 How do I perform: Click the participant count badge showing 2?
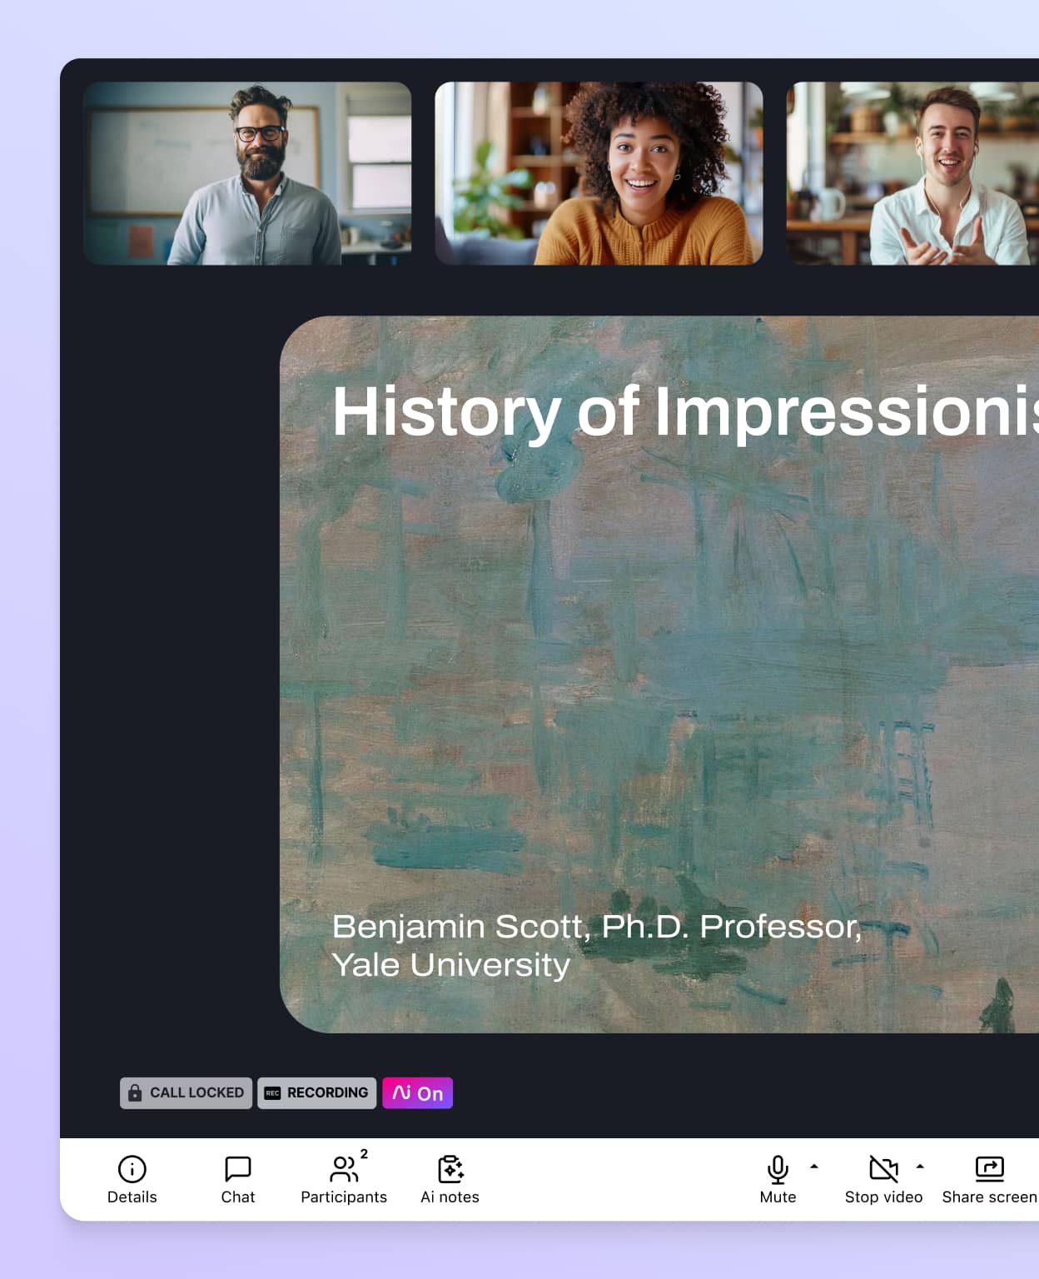click(x=364, y=1154)
